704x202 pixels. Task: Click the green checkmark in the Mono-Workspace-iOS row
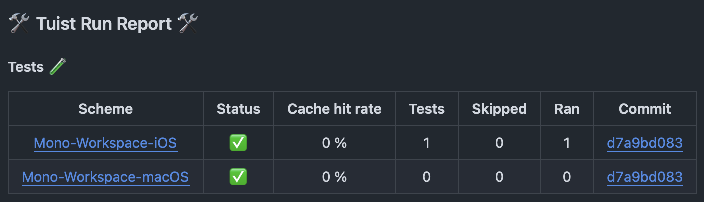pyautogui.click(x=238, y=143)
